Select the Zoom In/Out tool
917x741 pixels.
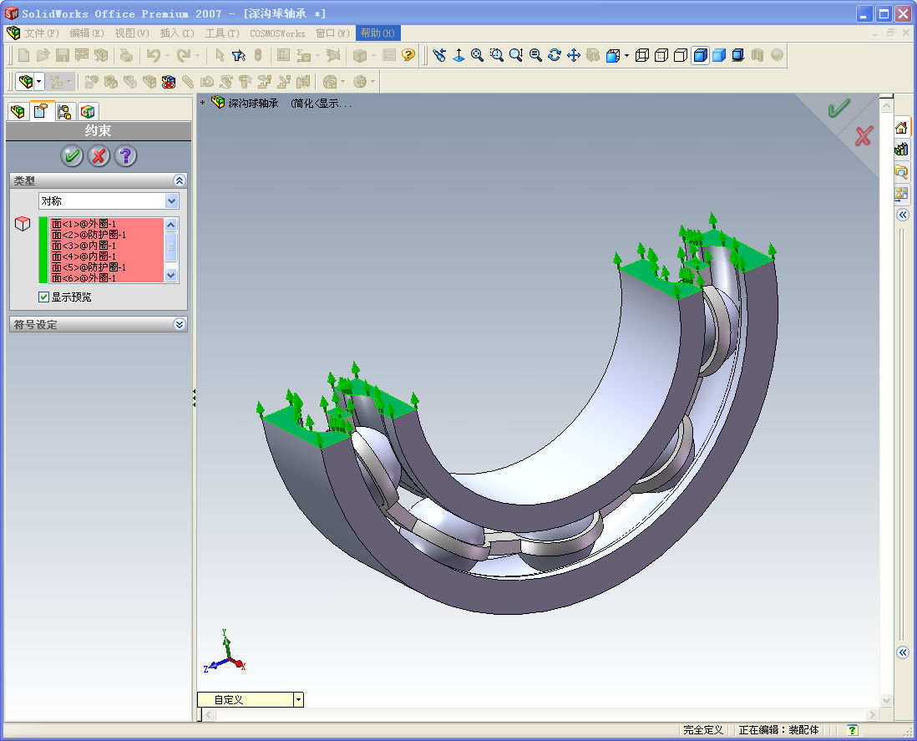[516, 55]
